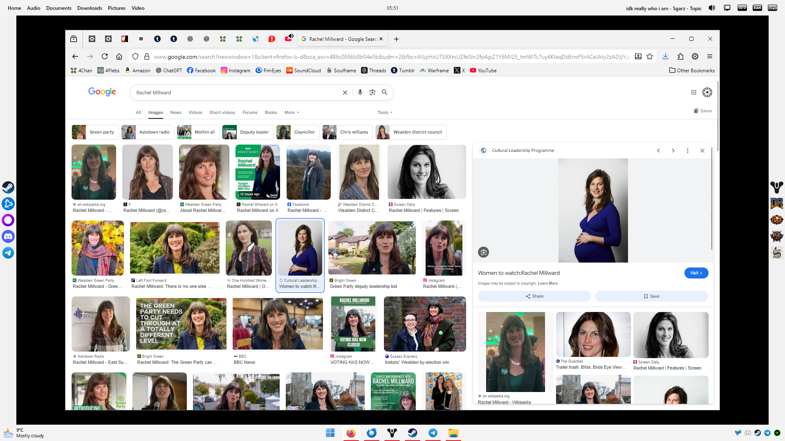Switch to the Short videos tab
The height and width of the screenshot is (441, 785).
222,112
